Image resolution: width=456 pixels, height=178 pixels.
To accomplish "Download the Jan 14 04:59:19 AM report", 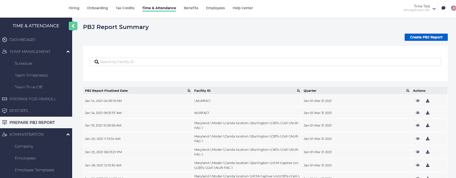I will tap(427, 101).
